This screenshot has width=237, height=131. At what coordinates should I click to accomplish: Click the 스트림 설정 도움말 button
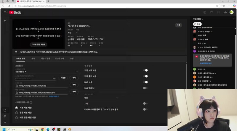tap(39, 45)
